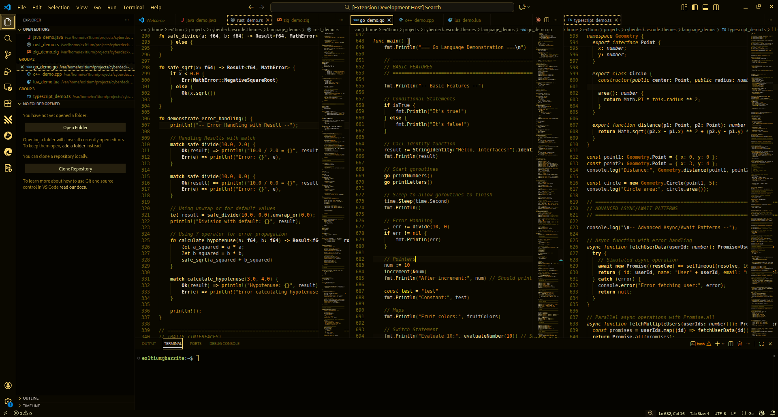Expand the TIMELINE section
Screen dimensions: 778x417
[32, 406]
